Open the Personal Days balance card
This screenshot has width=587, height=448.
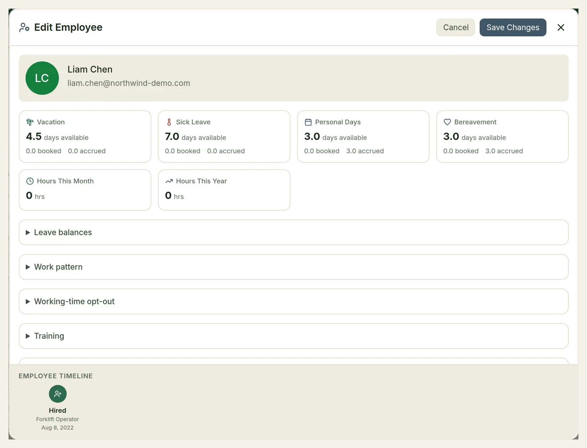(363, 137)
